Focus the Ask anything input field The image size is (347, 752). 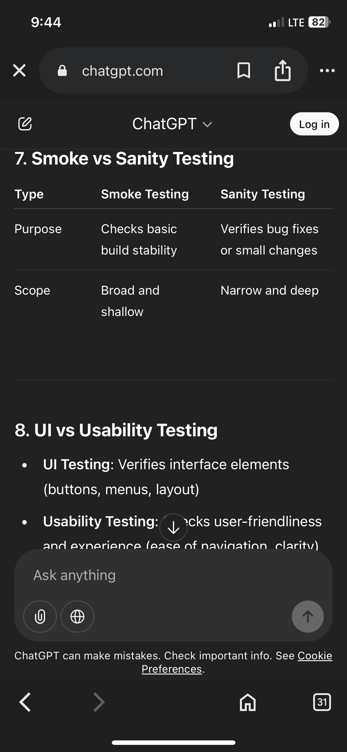click(173, 575)
